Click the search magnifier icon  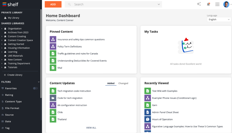[x=69, y=4]
